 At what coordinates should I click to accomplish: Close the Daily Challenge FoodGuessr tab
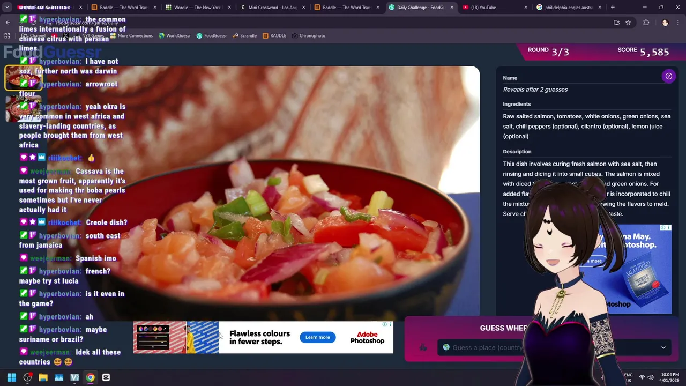452,8
